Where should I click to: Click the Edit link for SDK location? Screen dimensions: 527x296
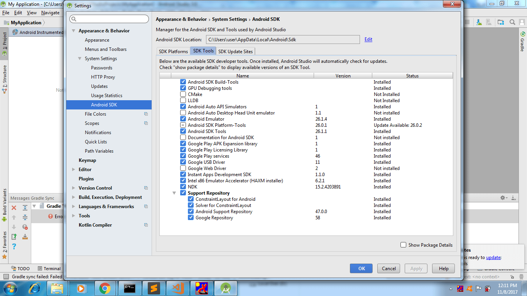tap(368, 39)
